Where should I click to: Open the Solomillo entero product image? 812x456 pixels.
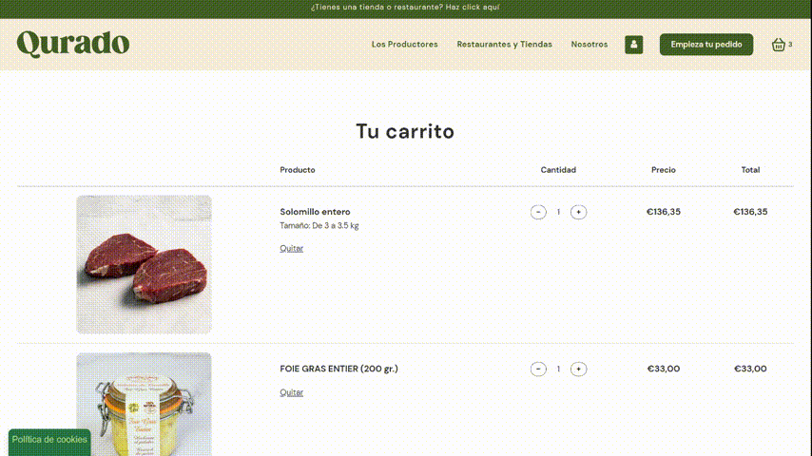click(x=144, y=264)
